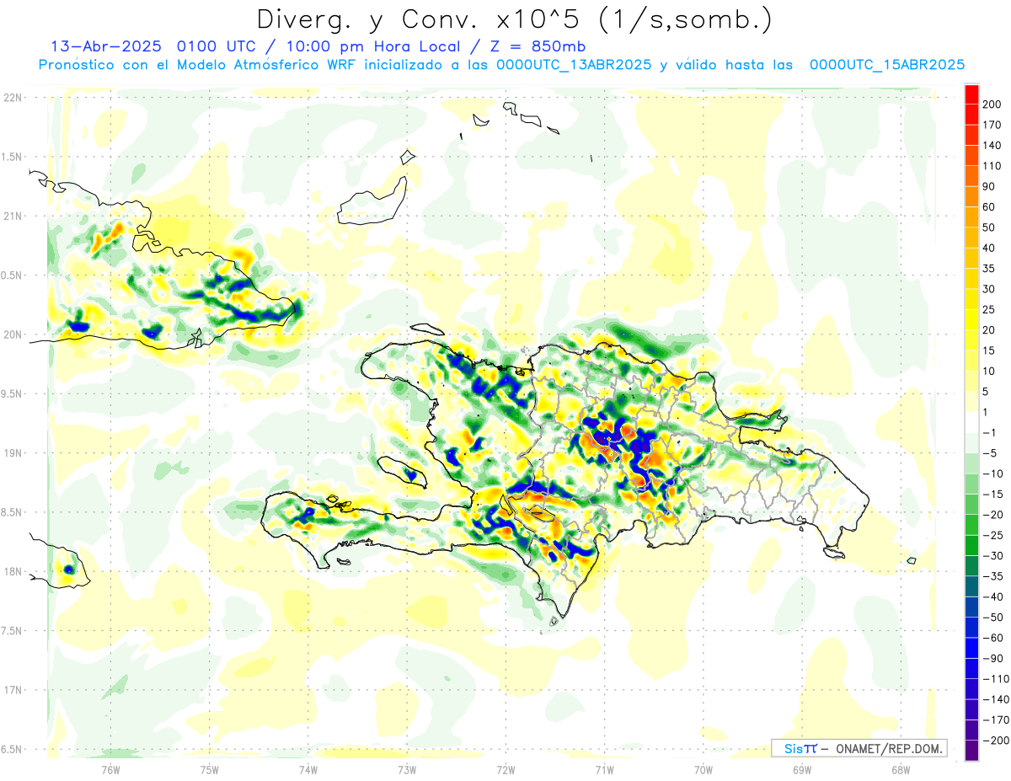
Task: Click the '17N' latitude axis label
Action: coord(13,690)
